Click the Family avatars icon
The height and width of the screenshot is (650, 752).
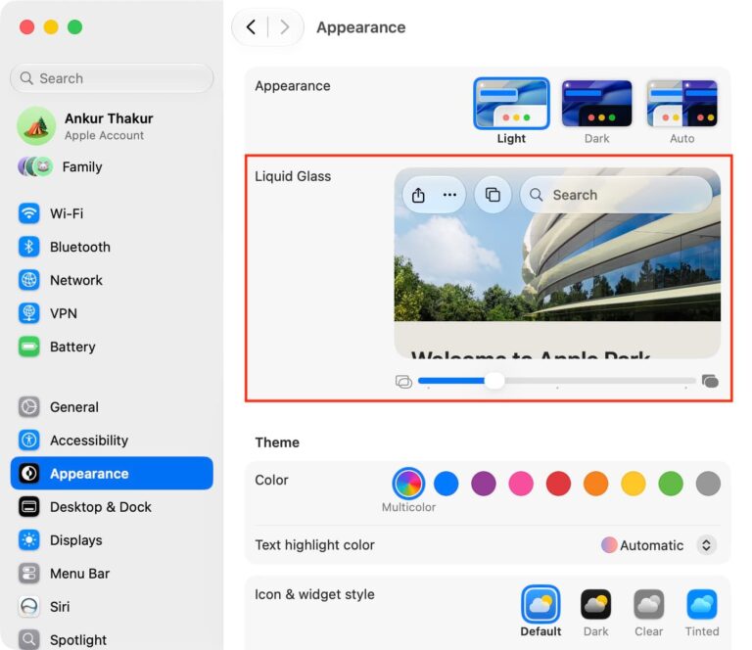click(x=35, y=166)
